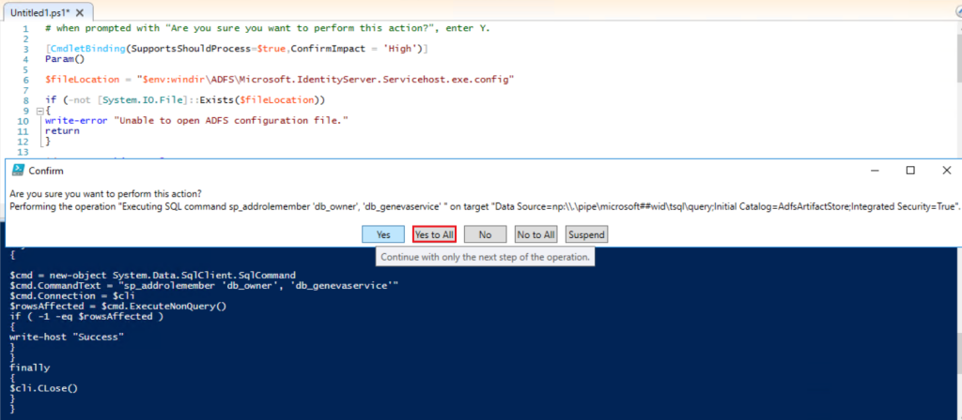Place cursor on the $fileLocation assignment line
This screenshot has width=962, height=420.
[x=279, y=80]
